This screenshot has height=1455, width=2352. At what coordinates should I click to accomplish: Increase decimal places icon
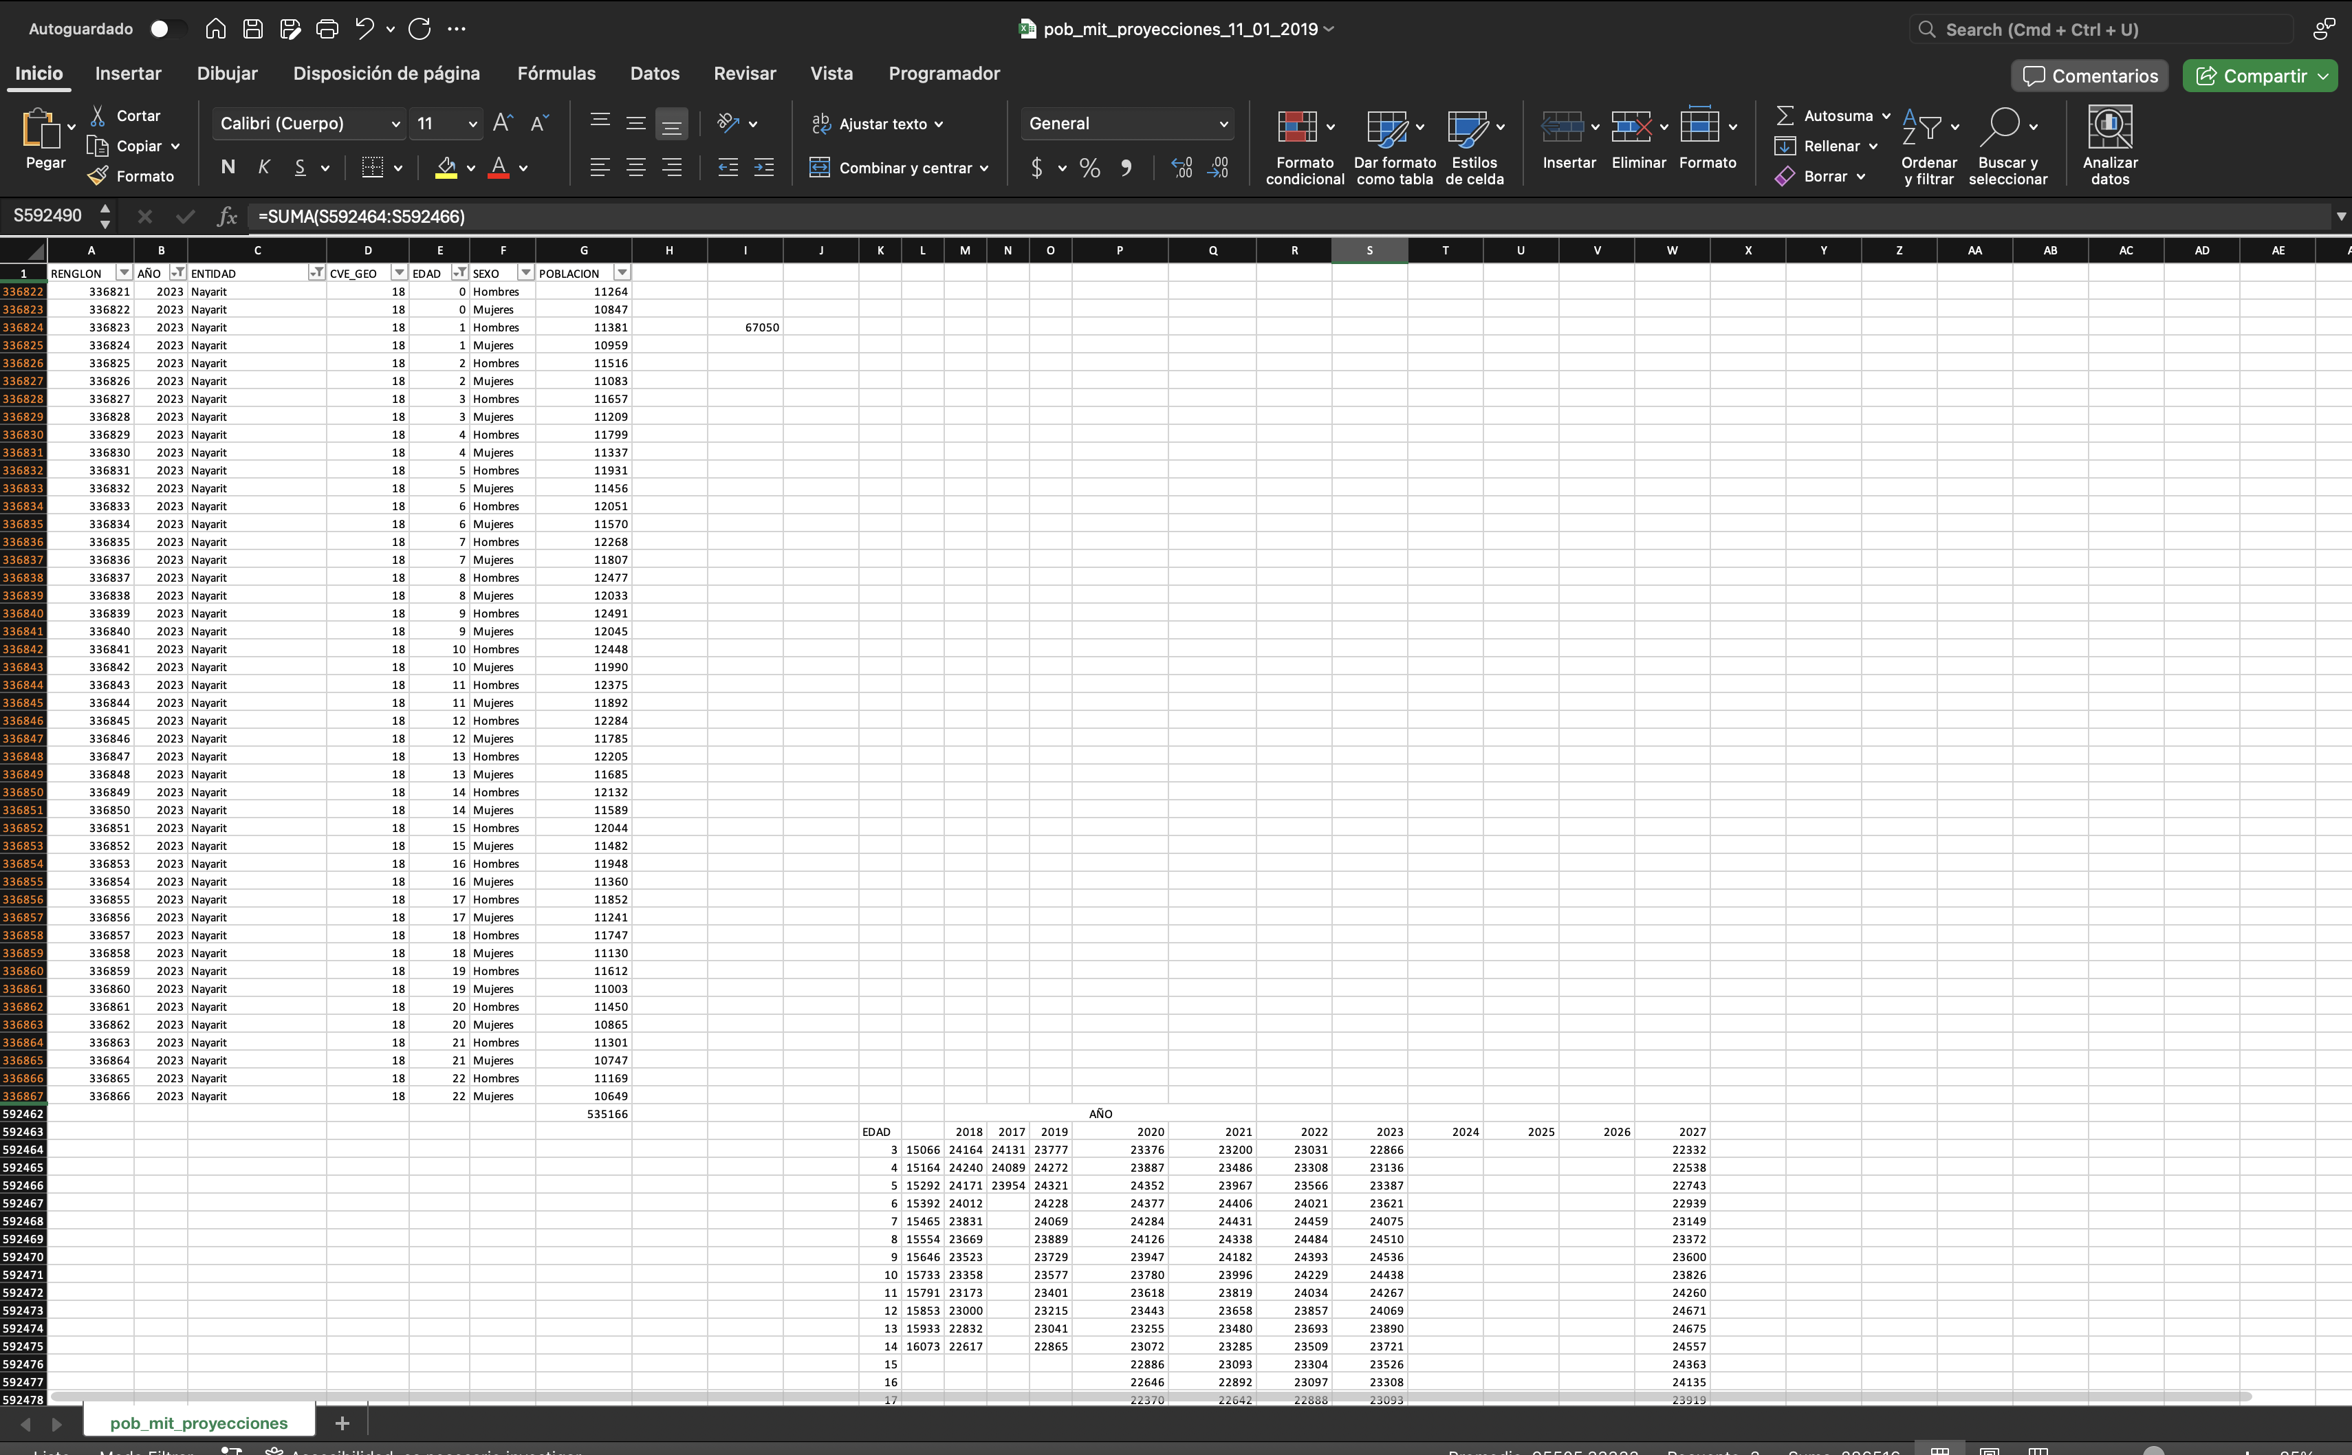[x=1182, y=168]
